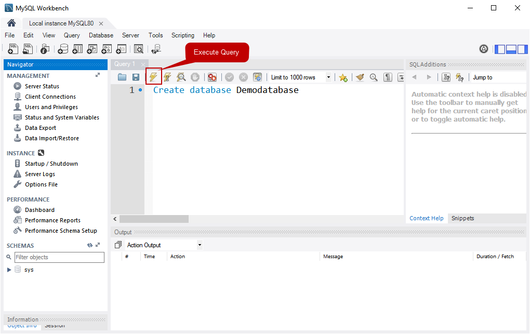Create a new SQL tab for executing queries
Viewport: 530px width, 334px height.
[x=12, y=49]
